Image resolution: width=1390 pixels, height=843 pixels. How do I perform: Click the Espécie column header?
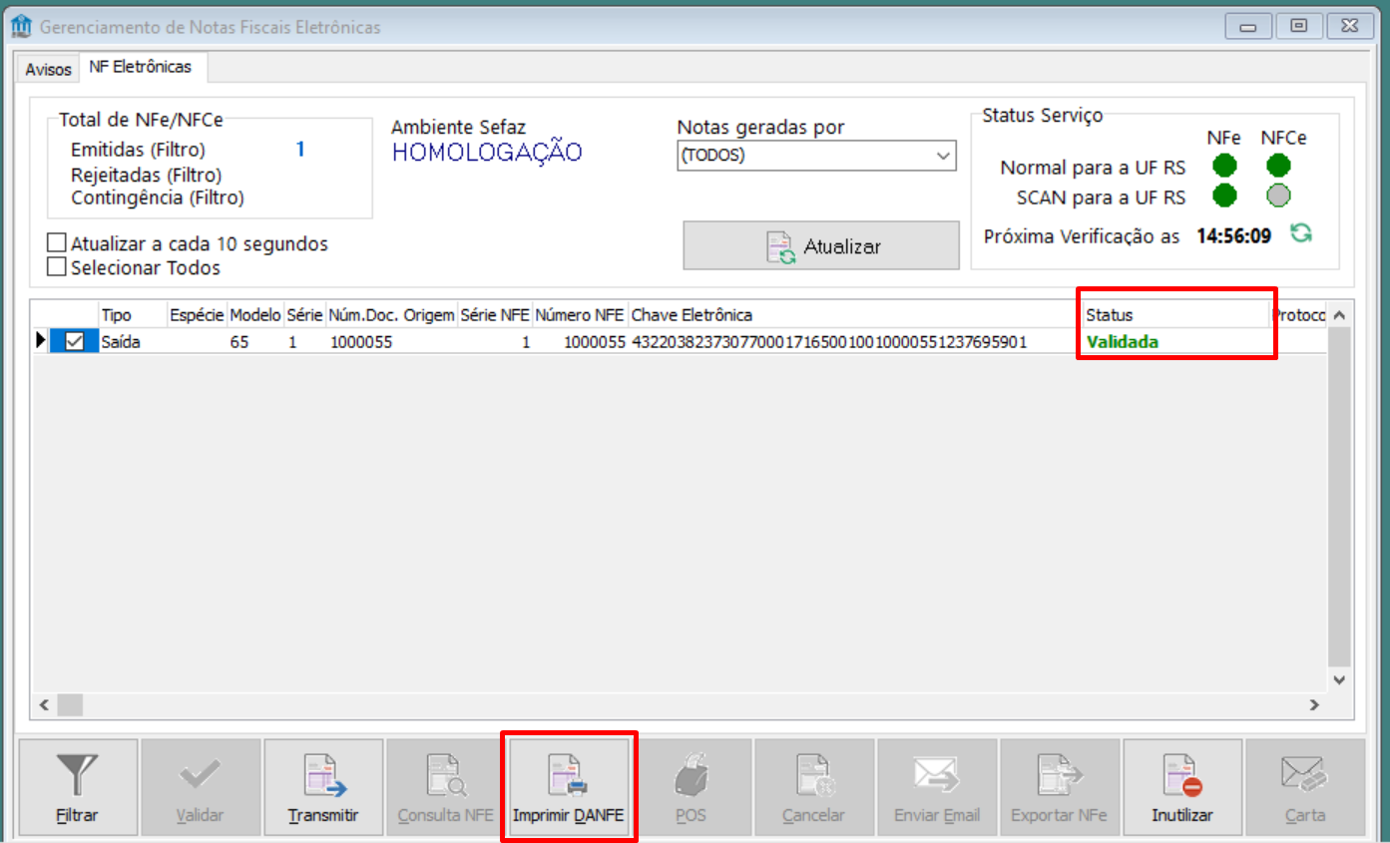(197, 315)
